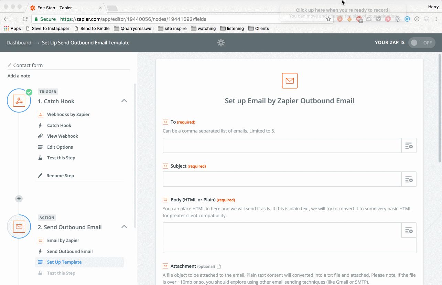Open watching bookmarks folder
442x285 pixels.
(x=203, y=29)
